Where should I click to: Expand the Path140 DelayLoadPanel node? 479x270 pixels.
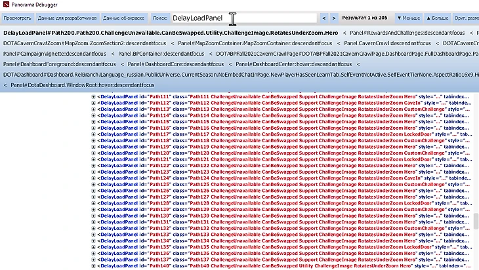tap(93, 266)
